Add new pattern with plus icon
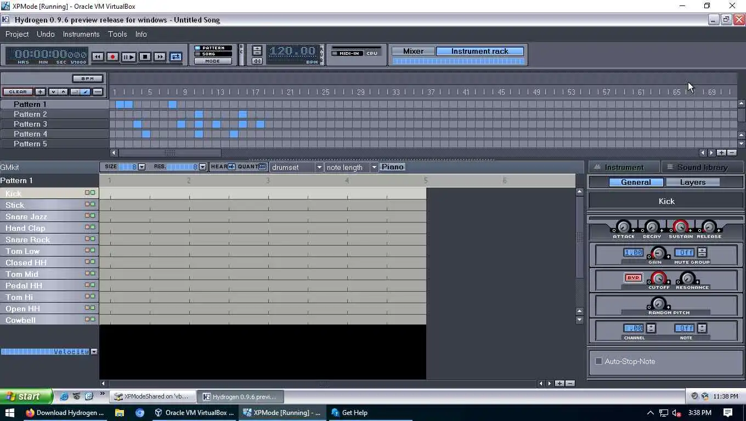The height and width of the screenshot is (421, 746). point(41,92)
